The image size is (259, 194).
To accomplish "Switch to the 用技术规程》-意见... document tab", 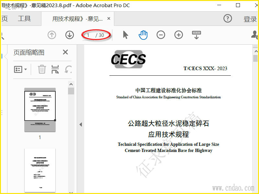I will 77,19.
